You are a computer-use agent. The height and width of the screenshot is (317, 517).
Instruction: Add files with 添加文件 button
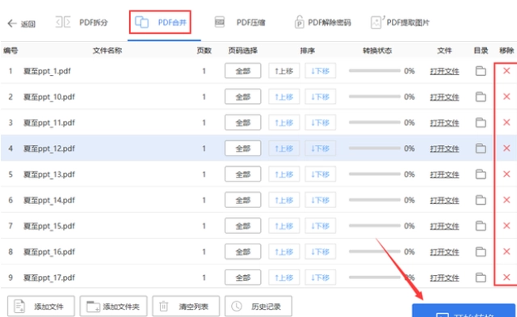pos(41,307)
